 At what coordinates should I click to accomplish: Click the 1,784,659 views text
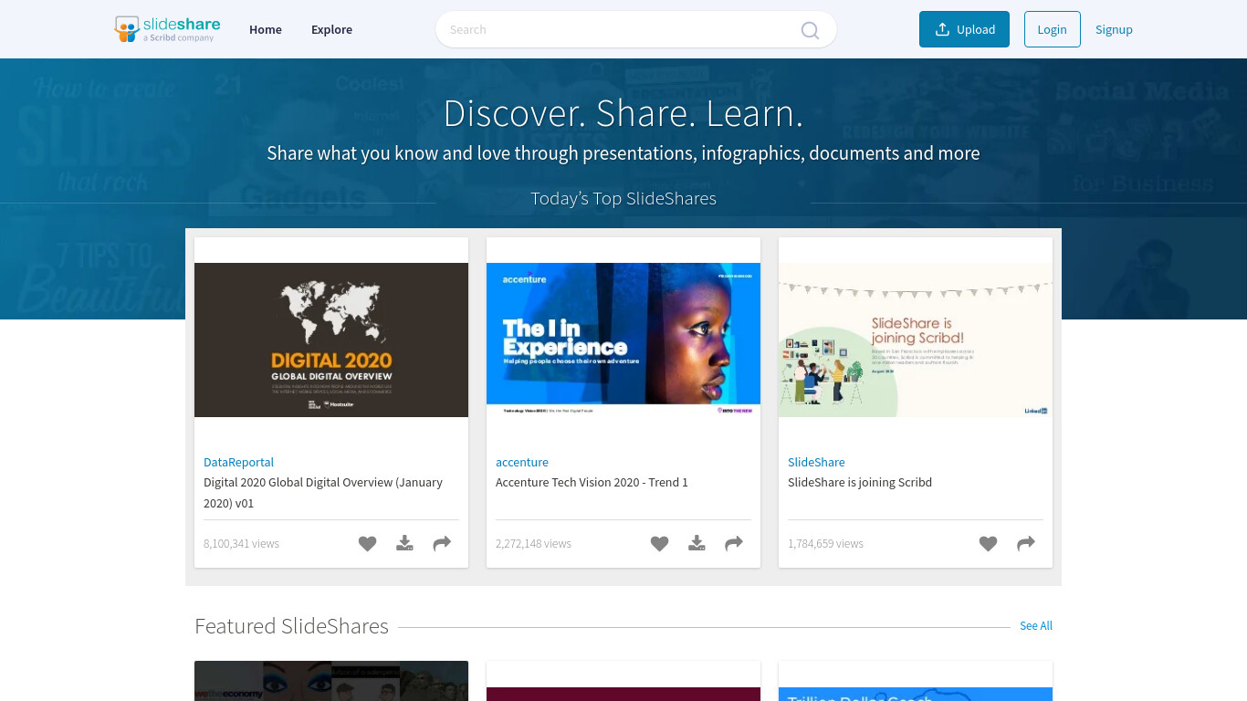pos(825,543)
